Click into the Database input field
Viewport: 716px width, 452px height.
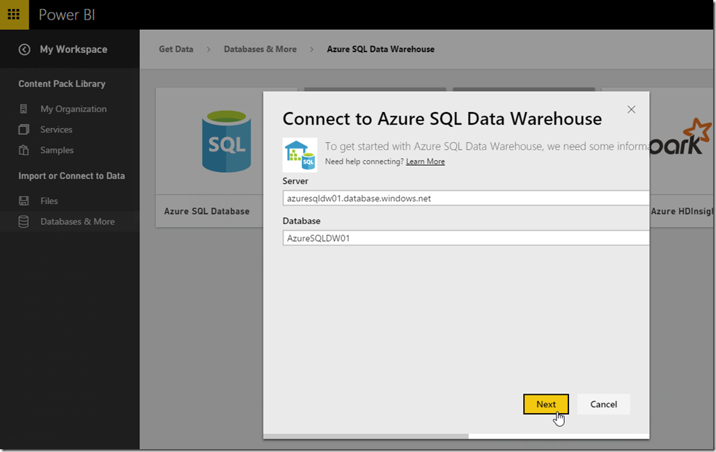(466, 238)
